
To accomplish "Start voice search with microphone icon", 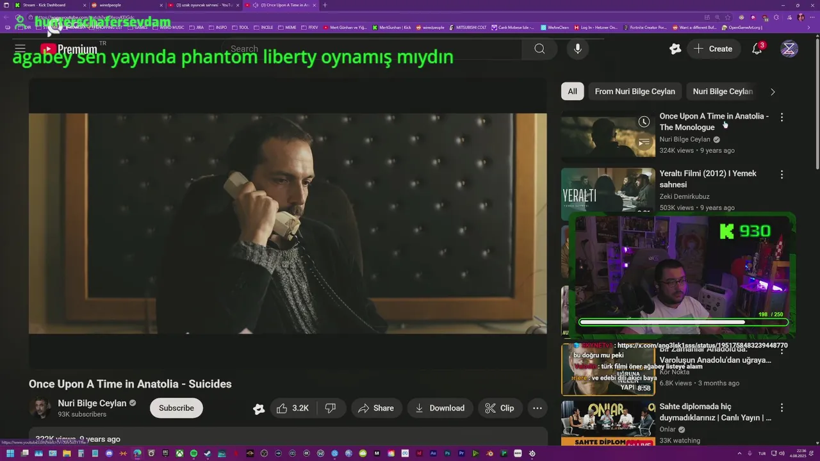I will point(577,49).
